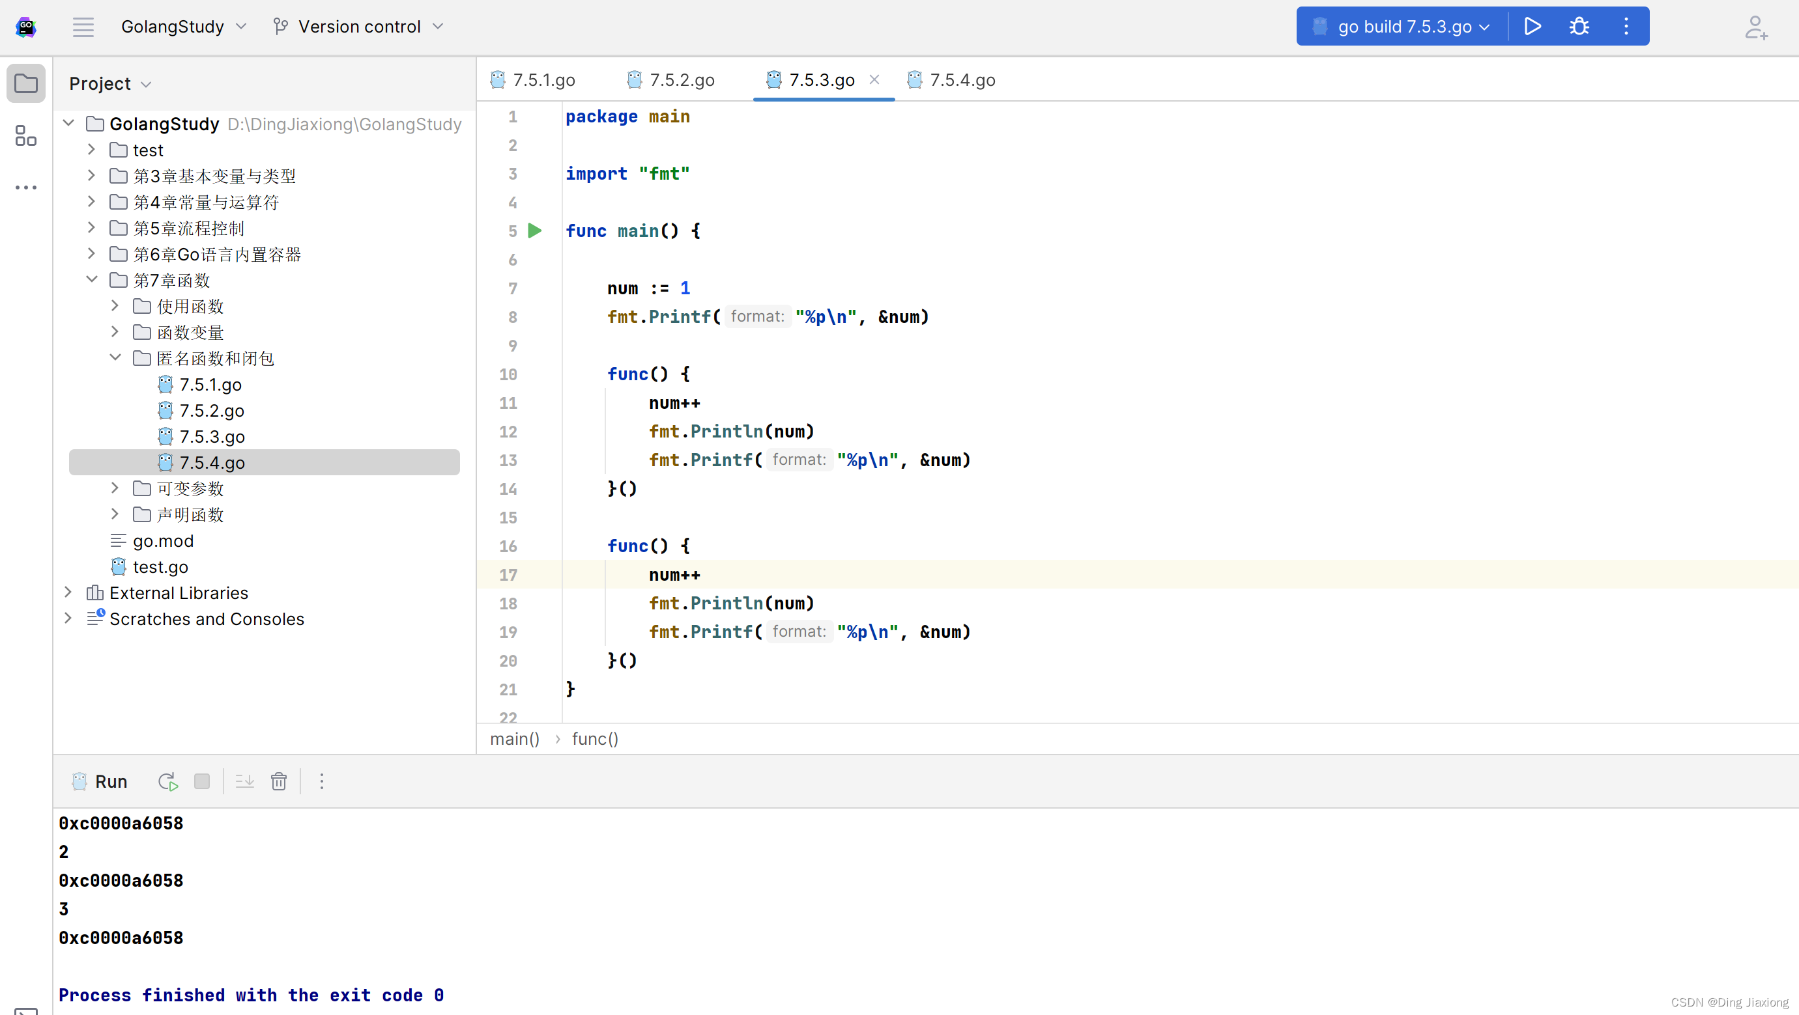Viewport: 1799px width, 1015px height.
Task: Expand the 第5章流程控制 folder
Action: coord(91,227)
